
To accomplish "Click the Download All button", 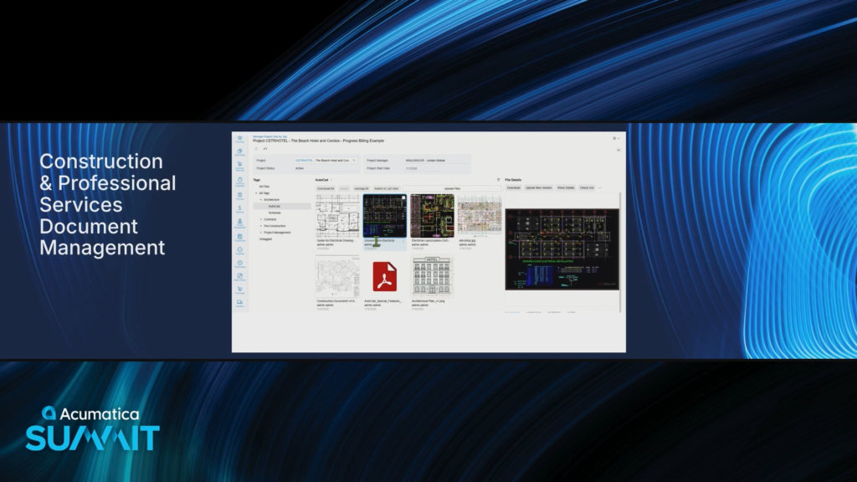I will click(326, 188).
